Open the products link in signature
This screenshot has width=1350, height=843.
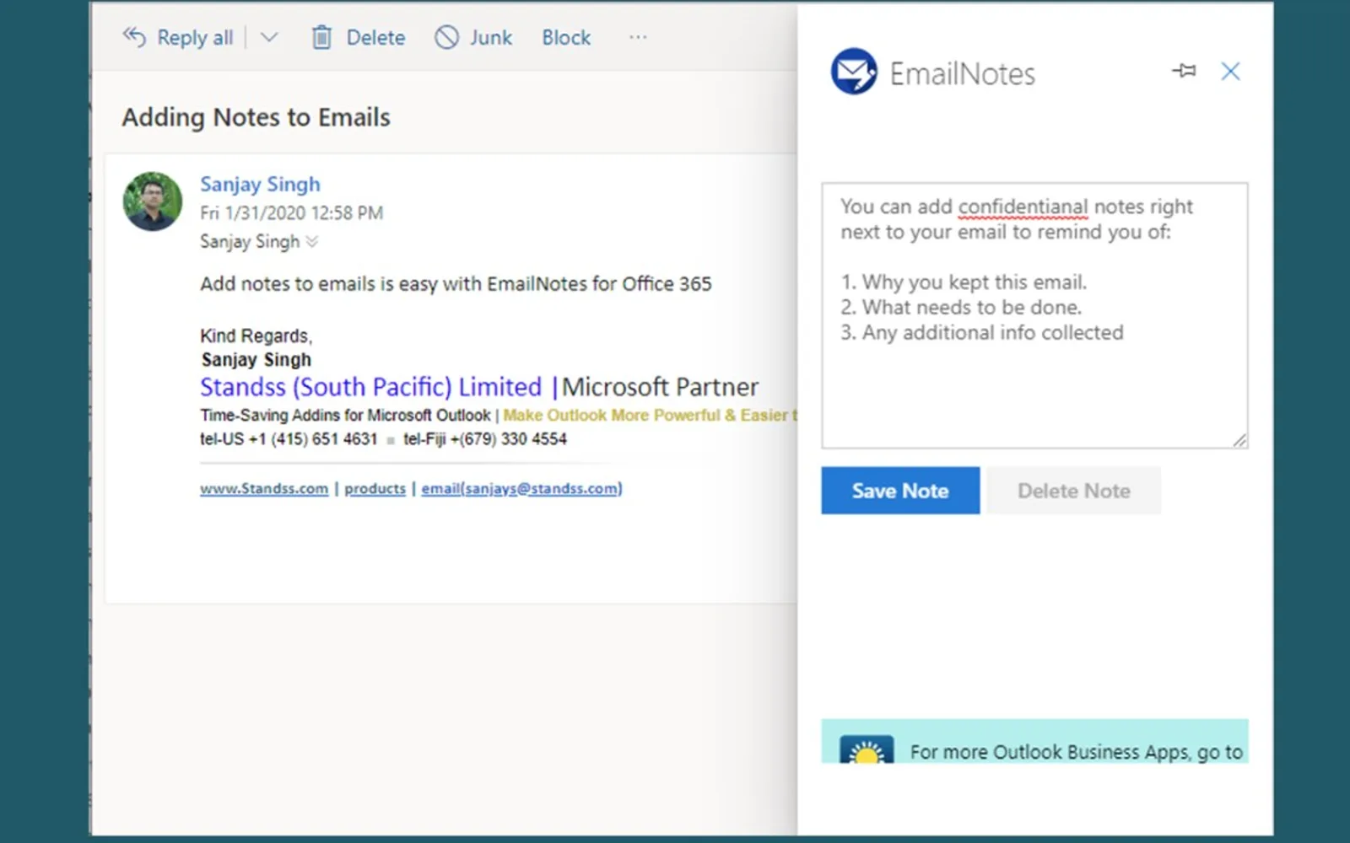click(375, 488)
